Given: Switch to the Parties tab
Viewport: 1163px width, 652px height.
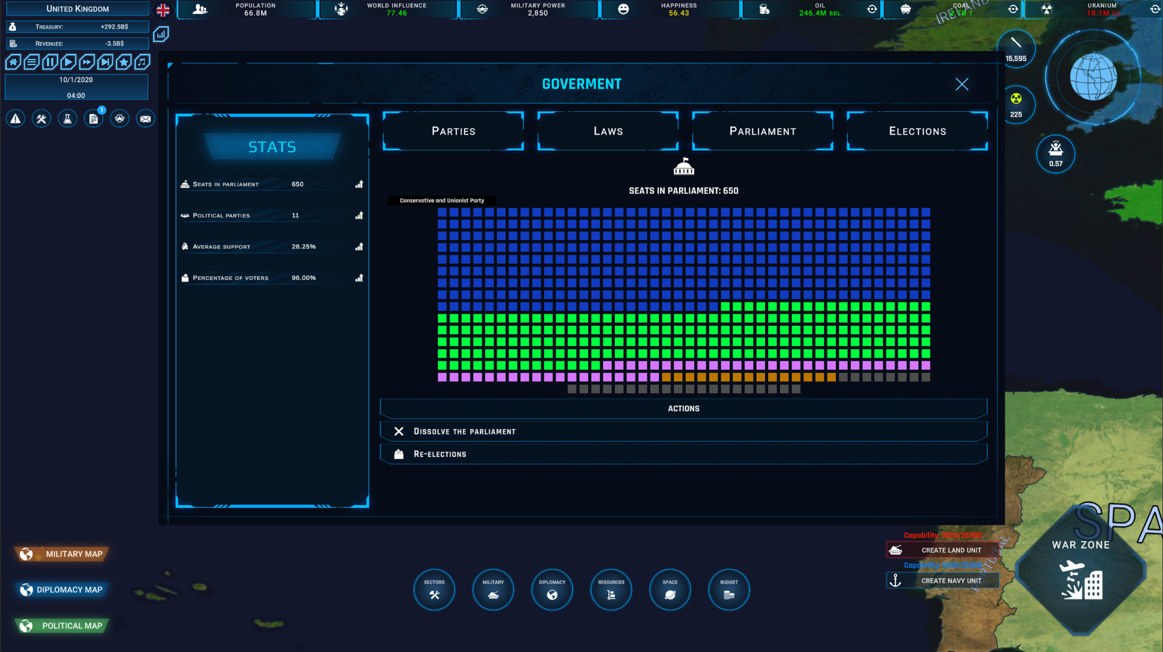Looking at the screenshot, I should point(453,131).
